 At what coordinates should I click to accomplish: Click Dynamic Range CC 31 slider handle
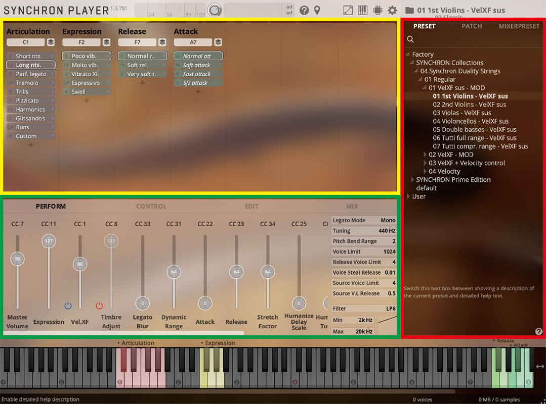click(174, 272)
